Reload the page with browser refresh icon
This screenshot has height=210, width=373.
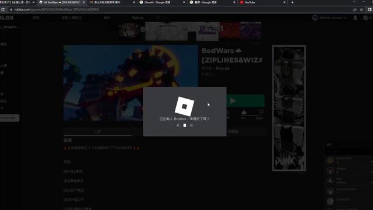pos(3,9)
